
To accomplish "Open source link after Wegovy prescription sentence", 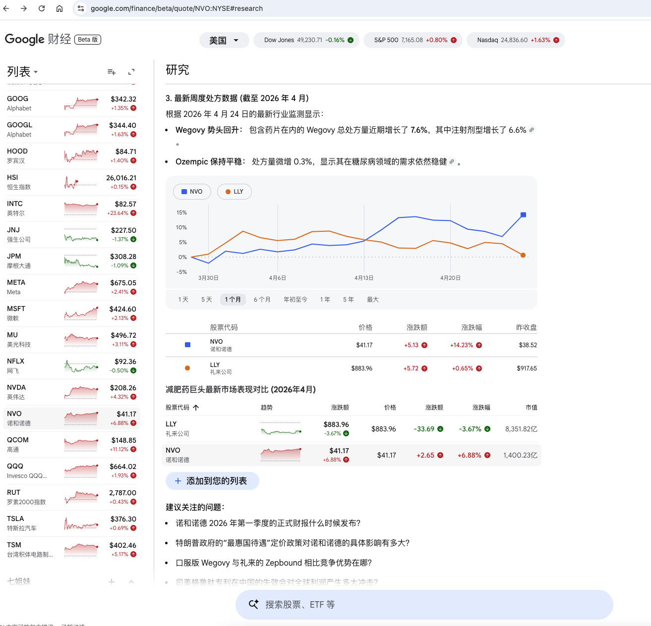I will coord(532,130).
